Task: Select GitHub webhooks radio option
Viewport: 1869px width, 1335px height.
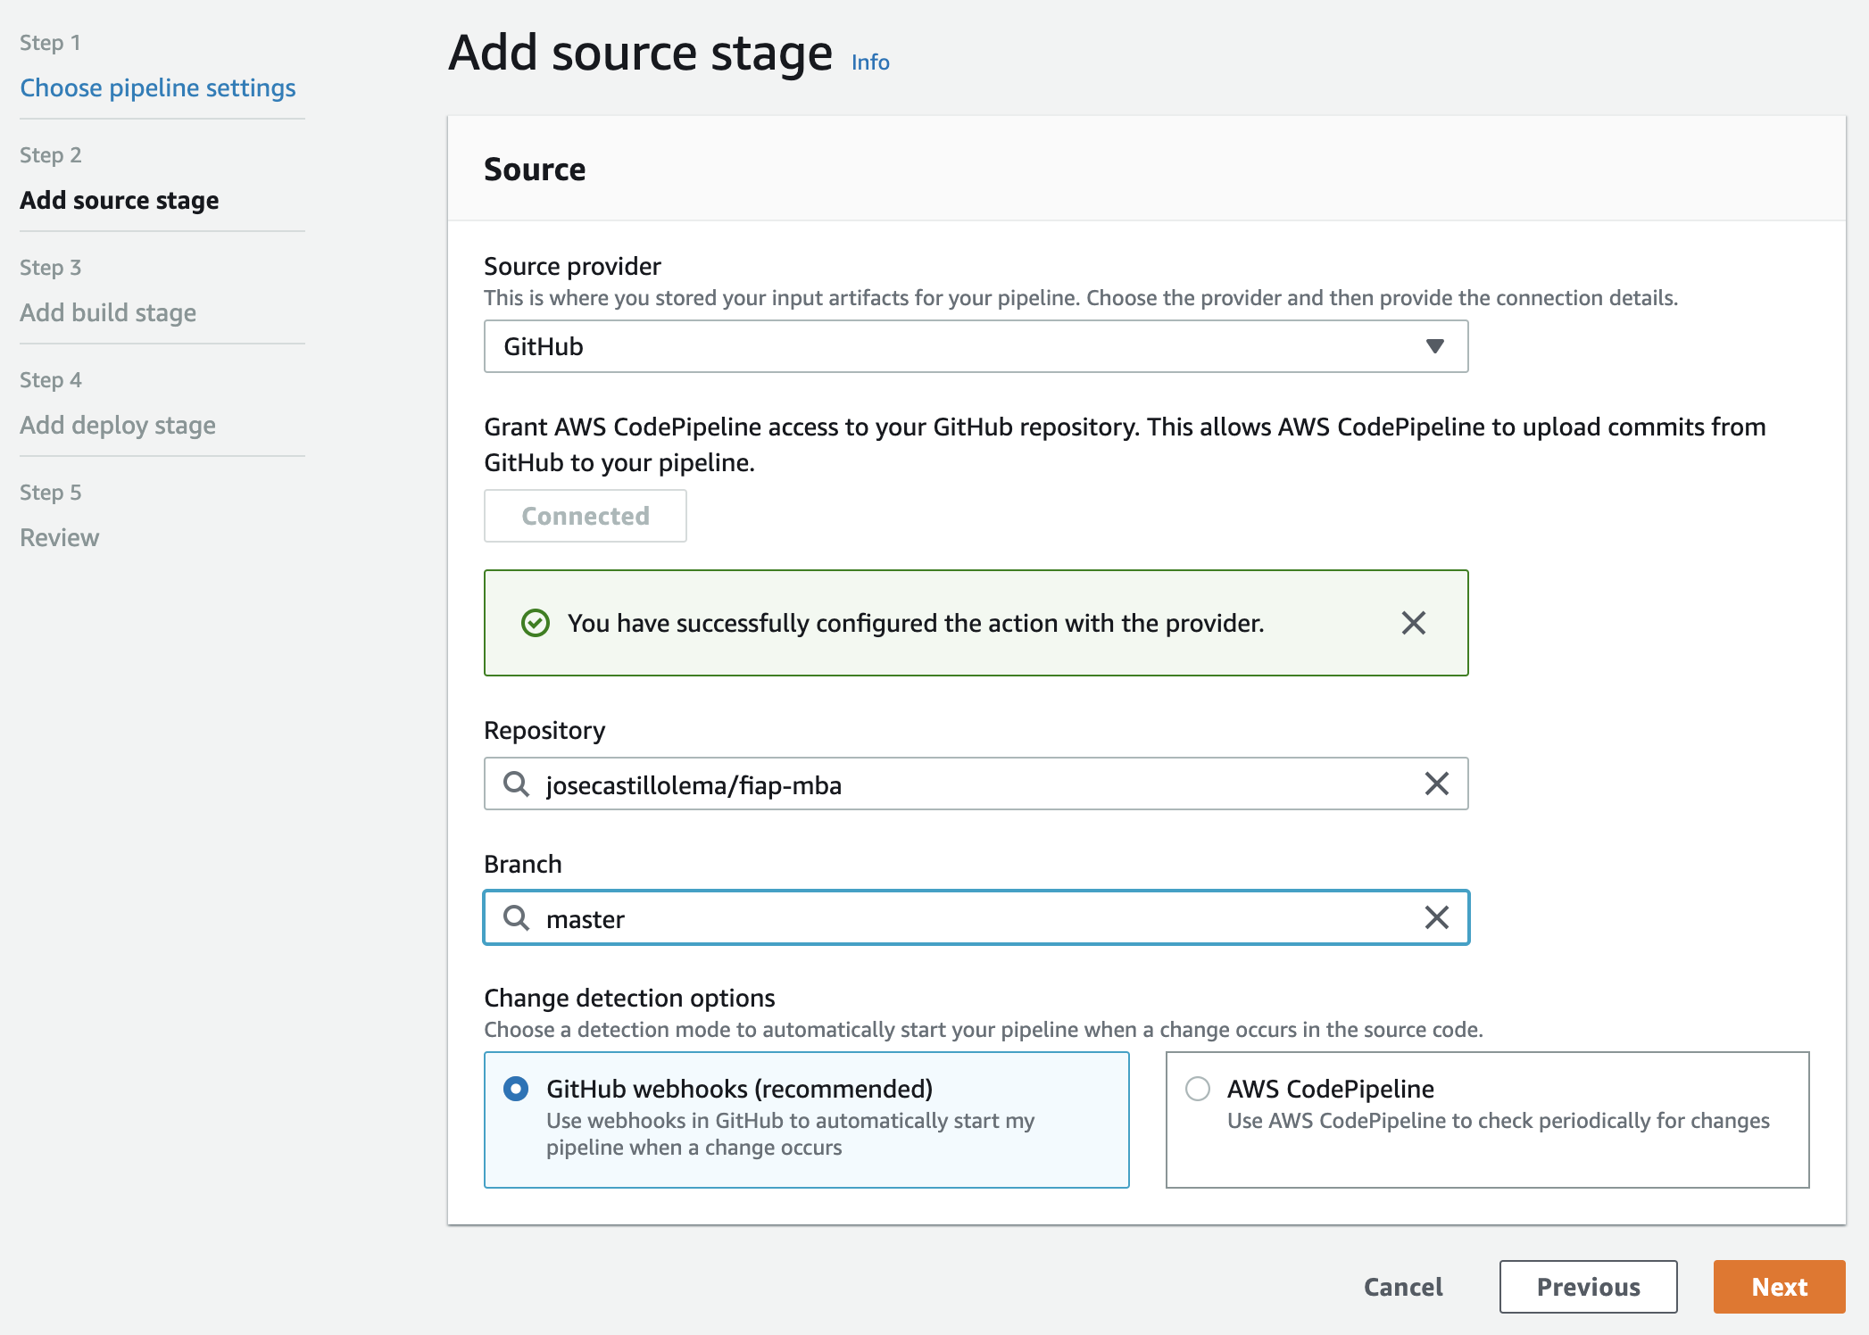Action: click(x=516, y=1089)
